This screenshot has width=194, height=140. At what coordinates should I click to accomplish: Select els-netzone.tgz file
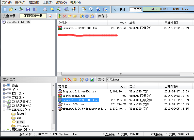tap(74, 96)
